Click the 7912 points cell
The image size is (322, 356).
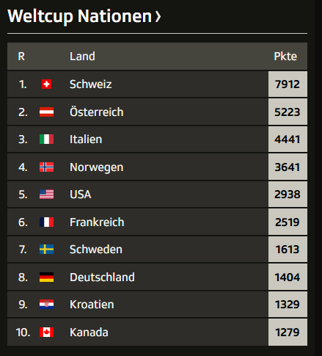(x=288, y=84)
